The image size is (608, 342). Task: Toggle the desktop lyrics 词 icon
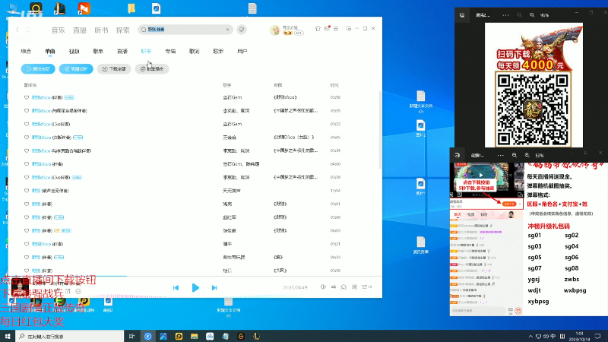click(354, 287)
